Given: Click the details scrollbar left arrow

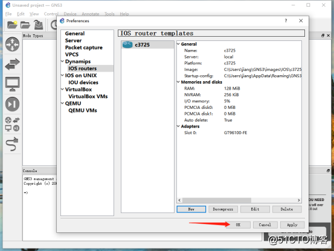Looking at the screenshot, I should pos(179,200).
